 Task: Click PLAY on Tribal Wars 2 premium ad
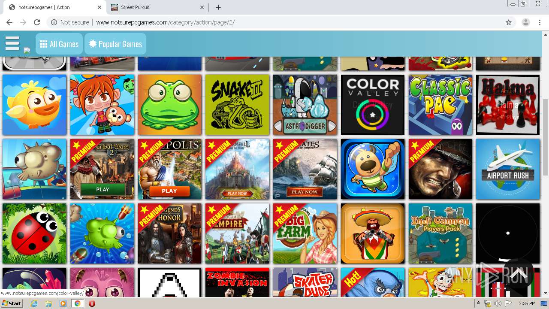103,189
